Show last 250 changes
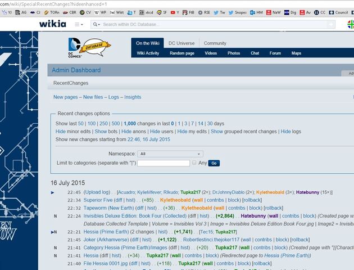Viewport: 354px width, 270px height. (x=103, y=124)
